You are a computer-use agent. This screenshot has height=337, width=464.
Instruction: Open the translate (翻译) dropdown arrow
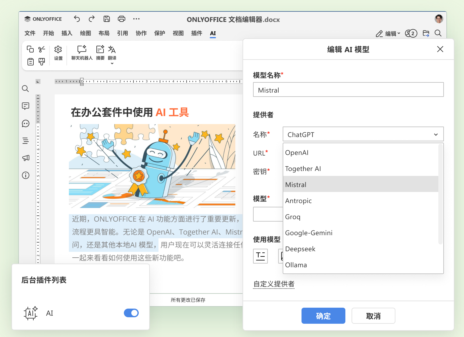(x=112, y=63)
